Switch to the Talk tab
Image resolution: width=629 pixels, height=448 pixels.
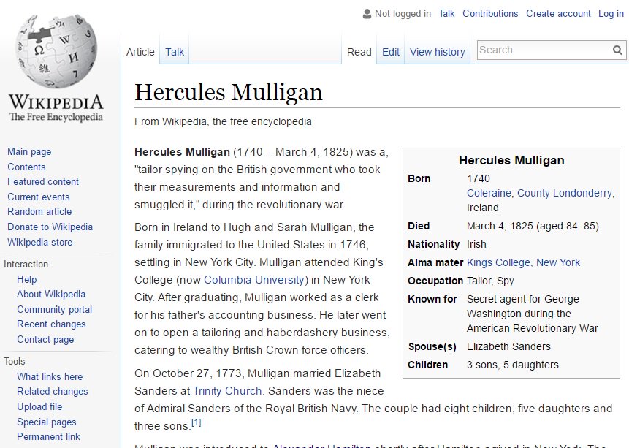tap(175, 52)
